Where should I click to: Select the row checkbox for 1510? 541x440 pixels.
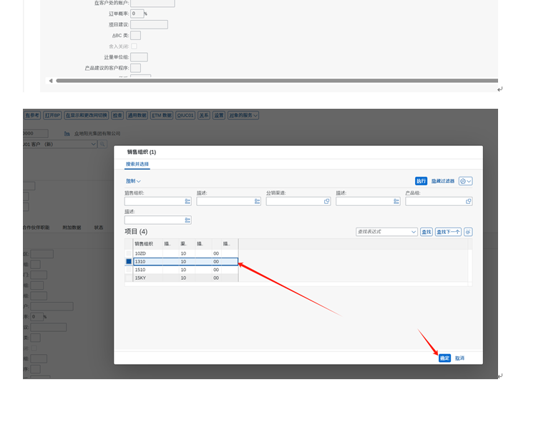pyautogui.click(x=129, y=270)
